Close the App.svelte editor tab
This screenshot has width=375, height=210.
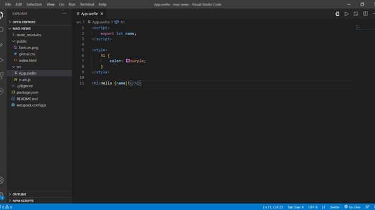click(102, 14)
